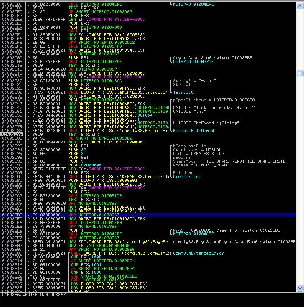304x307 pixels.
Task: Click the lstrcpyW call at 01002D32
Action: (x=118, y=92)
